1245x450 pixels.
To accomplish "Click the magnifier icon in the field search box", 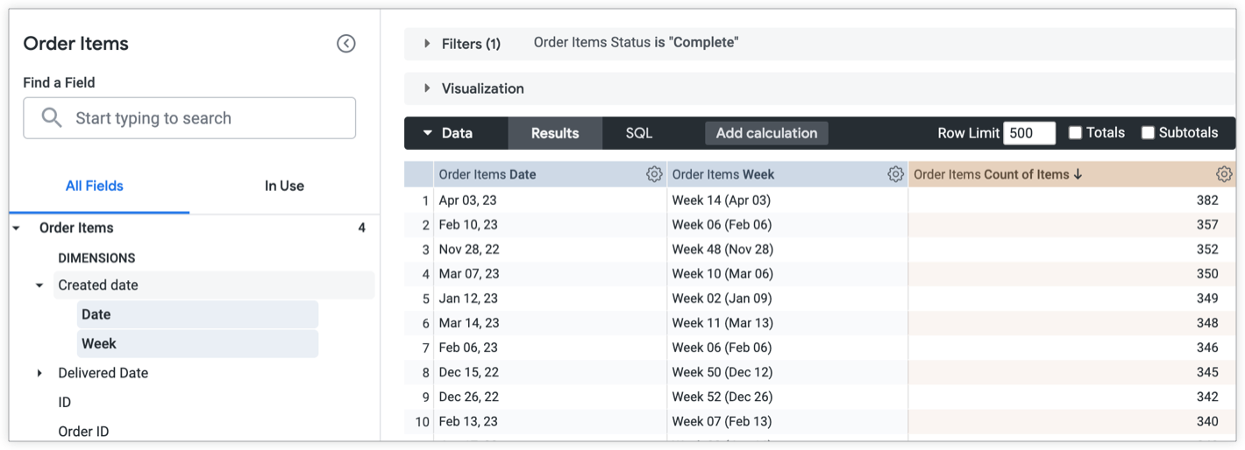I will point(52,118).
